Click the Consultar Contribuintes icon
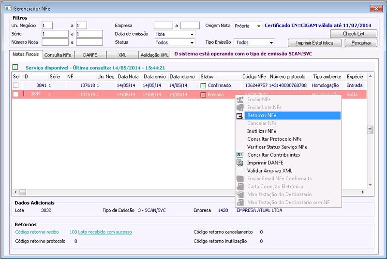This screenshot has width=387, height=259. pos(240,155)
